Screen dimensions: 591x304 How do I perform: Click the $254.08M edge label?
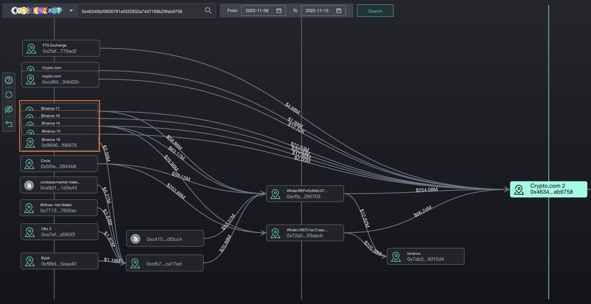427,190
